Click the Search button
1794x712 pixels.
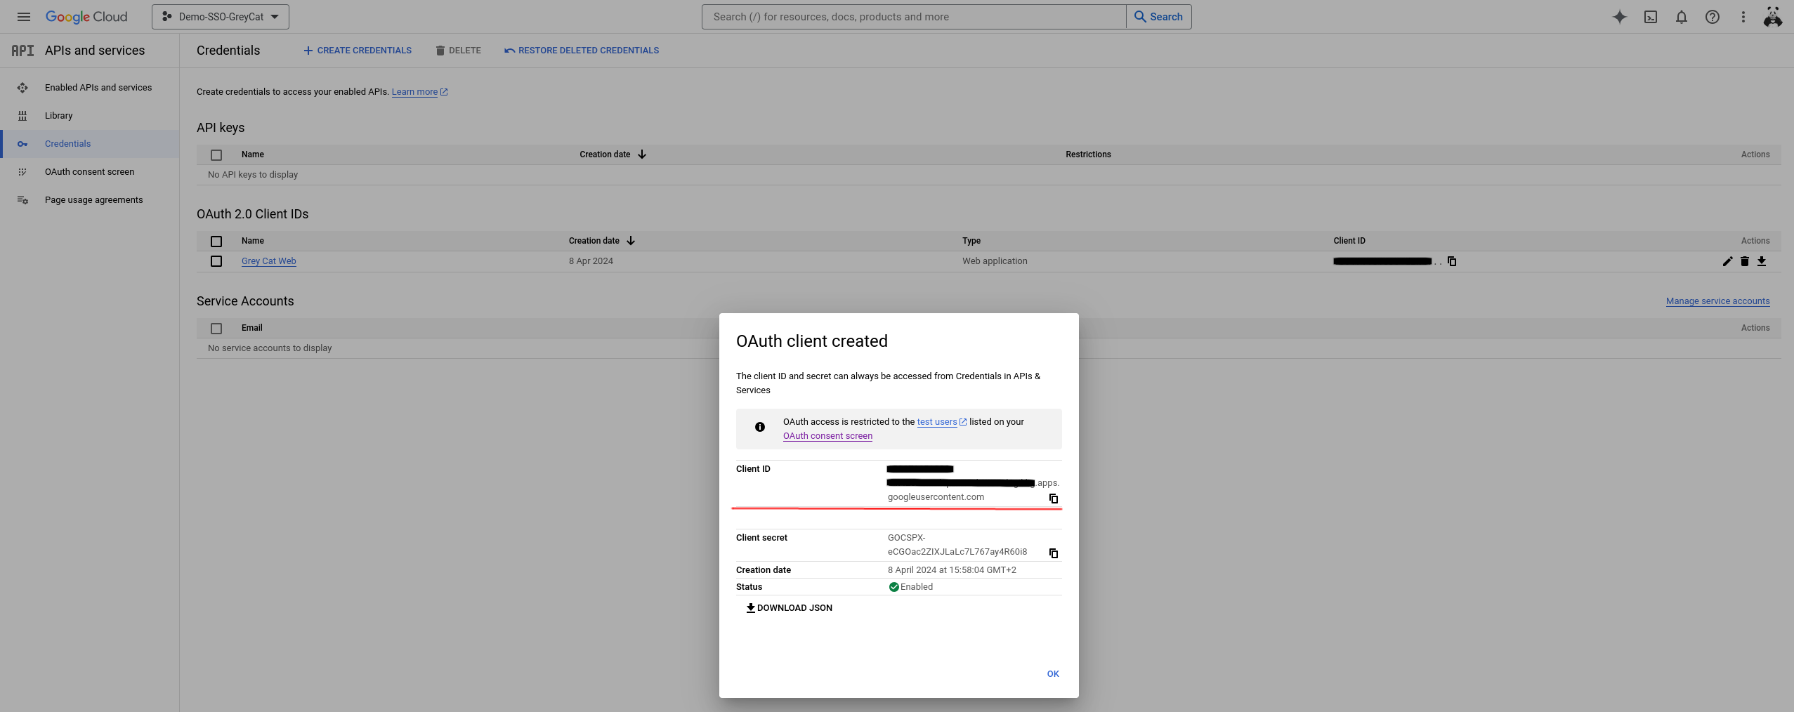pos(1159,17)
